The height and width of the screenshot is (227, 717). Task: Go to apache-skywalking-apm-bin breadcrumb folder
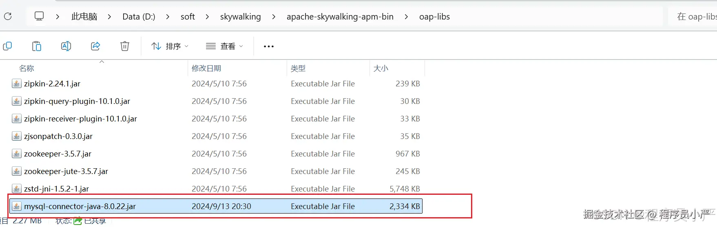pos(340,17)
